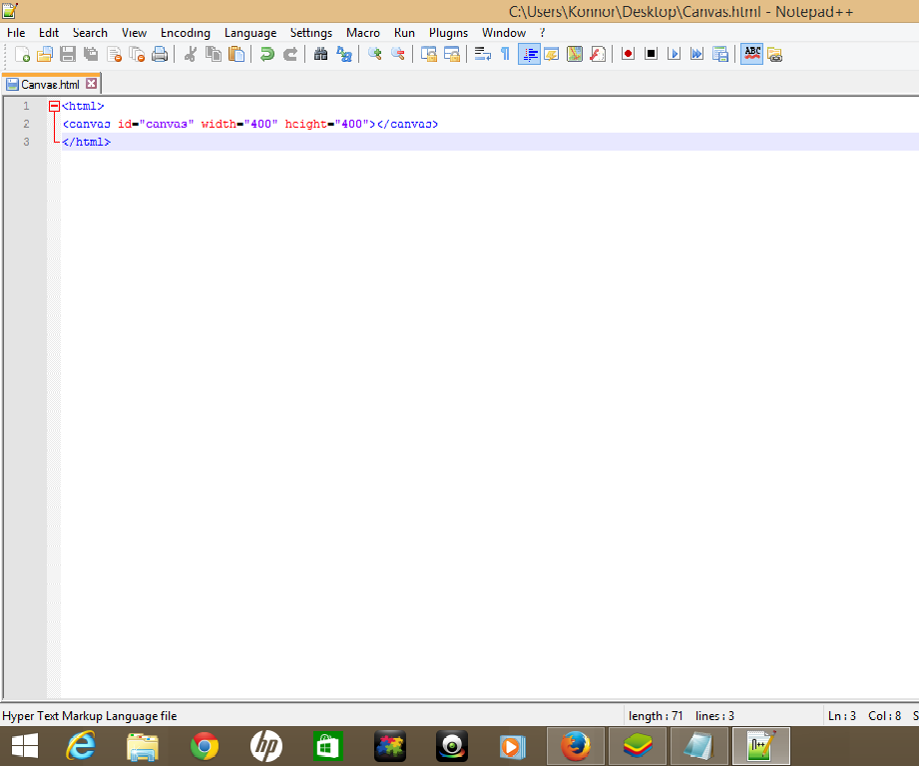Create a new document with the New icon
919x766 pixels.
pos(22,55)
